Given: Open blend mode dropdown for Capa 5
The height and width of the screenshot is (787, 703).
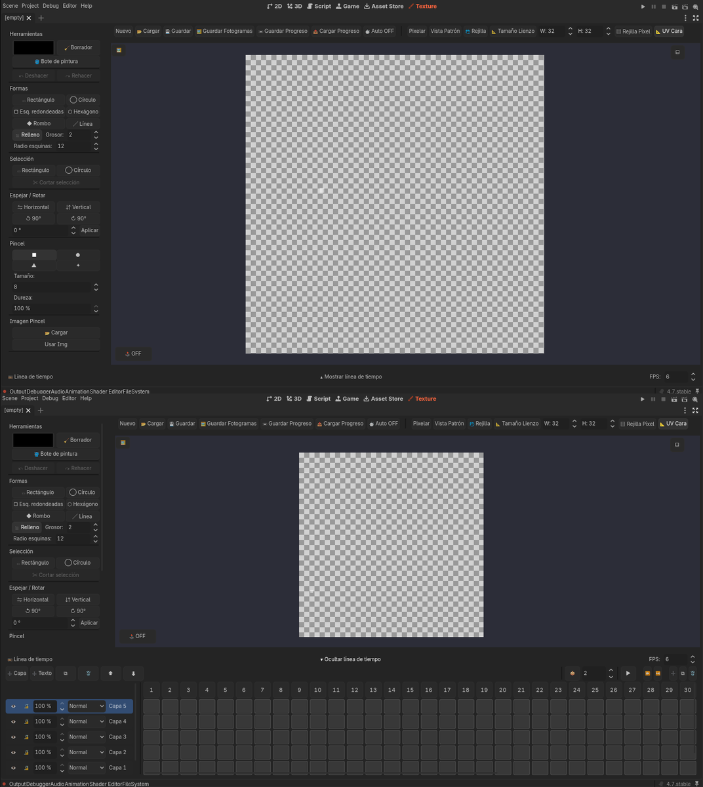Looking at the screenshot, I should (87, 706).
